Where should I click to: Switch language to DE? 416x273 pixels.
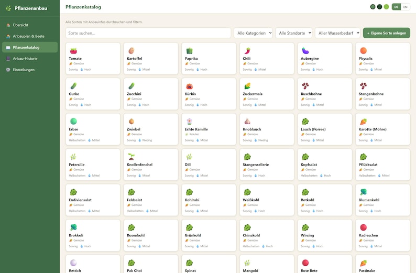pos(396,7)
